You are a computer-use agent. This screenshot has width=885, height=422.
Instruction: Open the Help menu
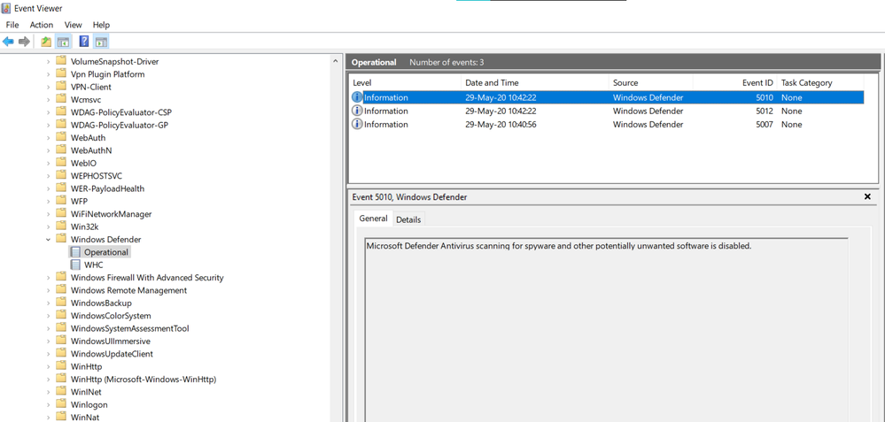(x=101, y=25)
